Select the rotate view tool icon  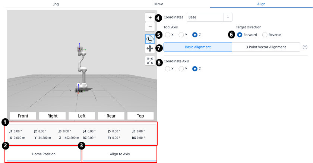point(150,39)
